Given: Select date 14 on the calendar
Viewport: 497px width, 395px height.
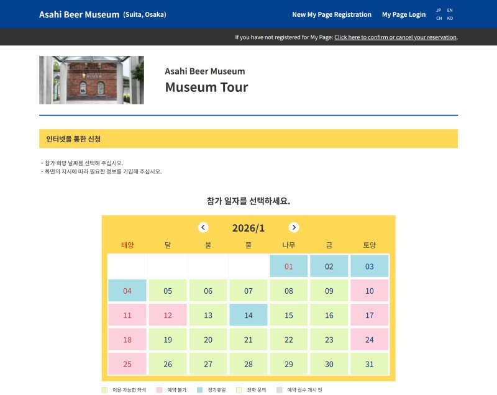Looking at the screenshot, I should 248,315.
